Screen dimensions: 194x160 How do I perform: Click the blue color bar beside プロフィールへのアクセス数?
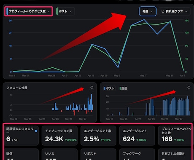7,11
